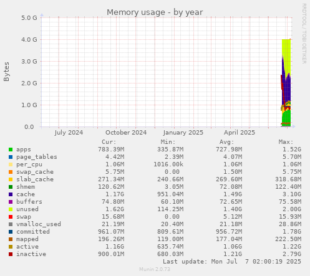Click the vmalloc_used gray legend swatch
The height and width of the screenshot is (276, 310).
pos(11,224)
